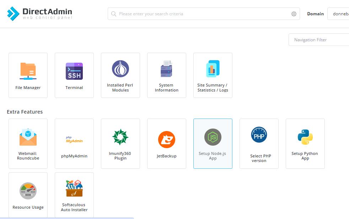Open Softaculous Auto Installer icon
349x219 pixels.
pos(74,188)
